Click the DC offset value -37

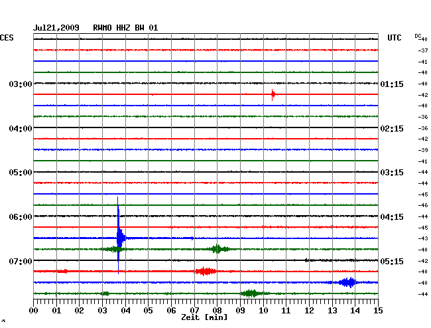[423, 50]
